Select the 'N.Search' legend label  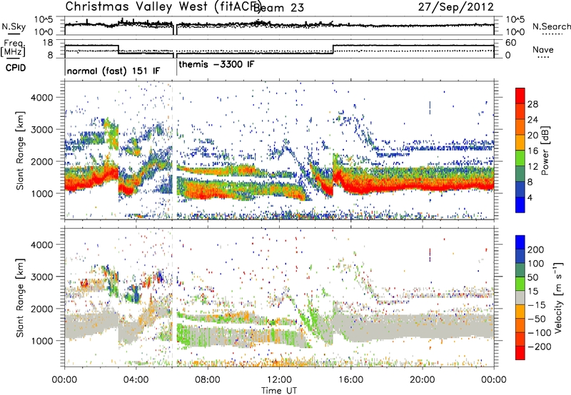tap(551, 26)
